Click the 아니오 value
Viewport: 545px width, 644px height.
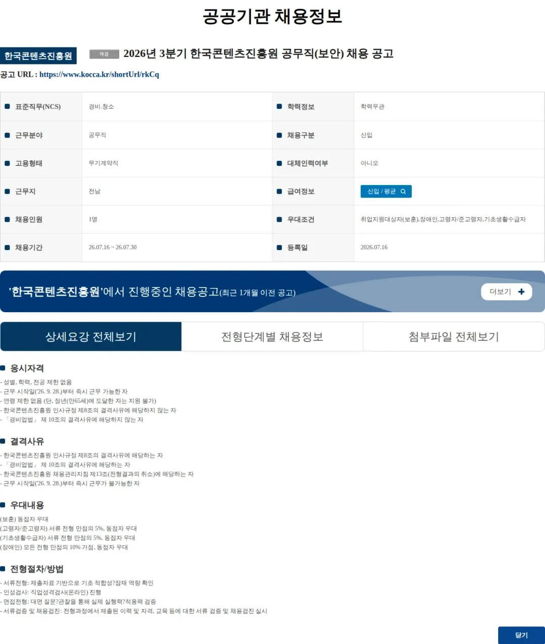(369, 163)
